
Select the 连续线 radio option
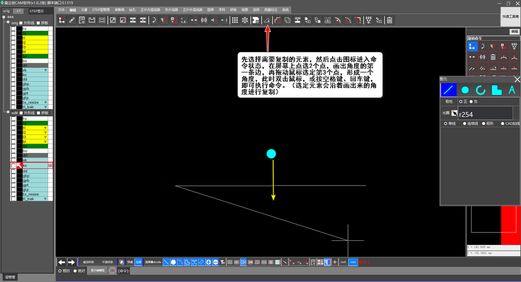[x=464, y=123]
